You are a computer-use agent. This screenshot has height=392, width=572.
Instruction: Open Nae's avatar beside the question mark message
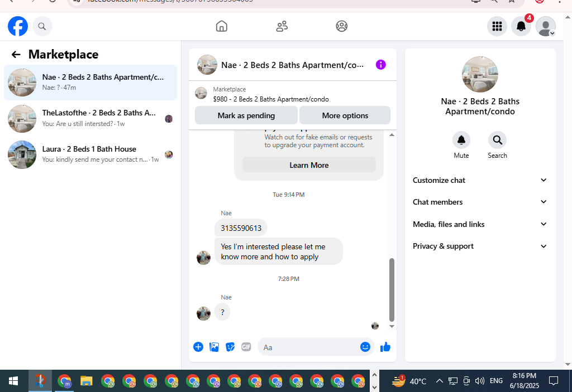pos(203,313)
